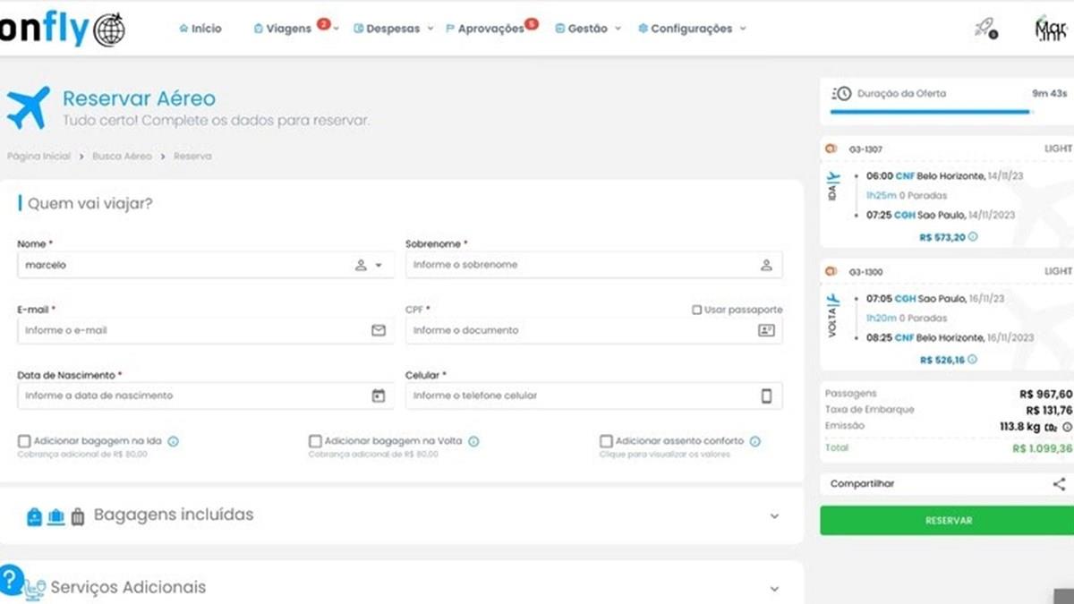Click the rocket icon in the header
The height and width of the screenshot is (604, 1074).
(984, 28)
